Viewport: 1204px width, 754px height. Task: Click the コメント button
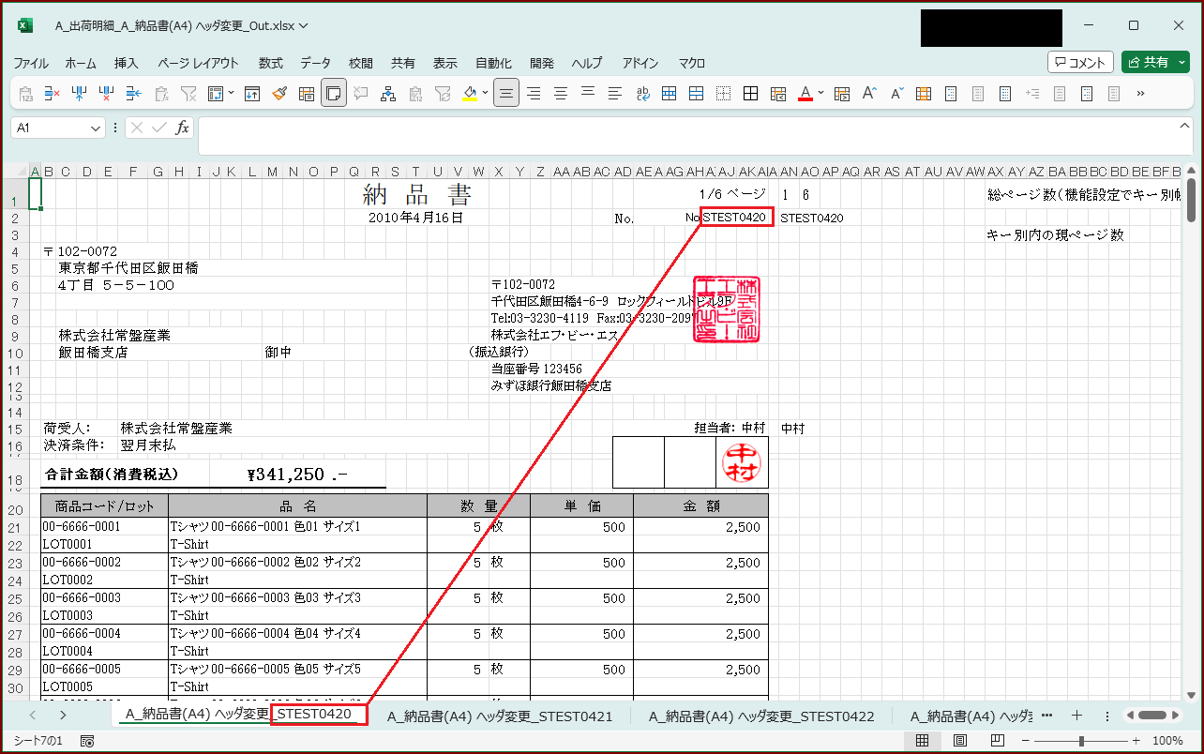[x=1080, y=62]
